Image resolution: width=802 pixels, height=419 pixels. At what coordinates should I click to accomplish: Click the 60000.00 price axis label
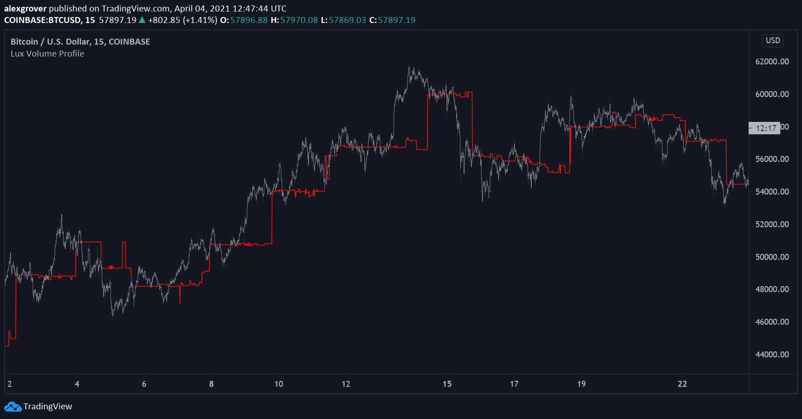click(x=772, y=94)
